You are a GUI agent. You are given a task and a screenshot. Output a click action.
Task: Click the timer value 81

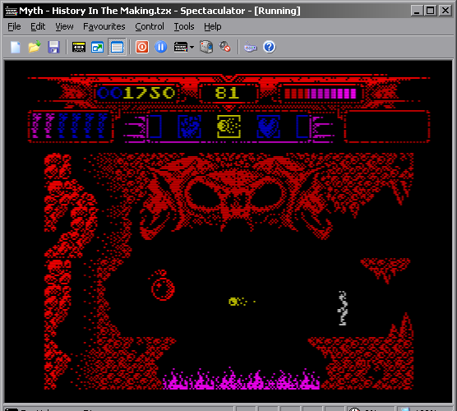click(227, 93)
